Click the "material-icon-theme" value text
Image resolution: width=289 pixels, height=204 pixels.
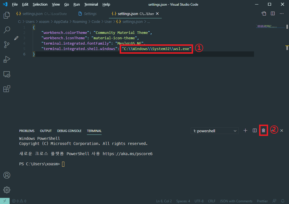click(x=114, y=38)
